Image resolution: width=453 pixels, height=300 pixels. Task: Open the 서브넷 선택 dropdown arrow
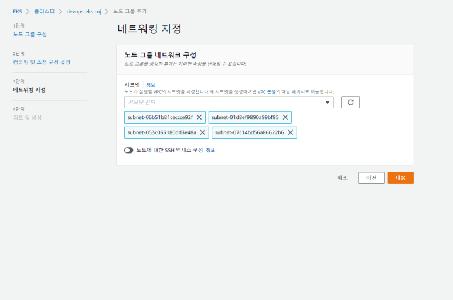(328, 103)
